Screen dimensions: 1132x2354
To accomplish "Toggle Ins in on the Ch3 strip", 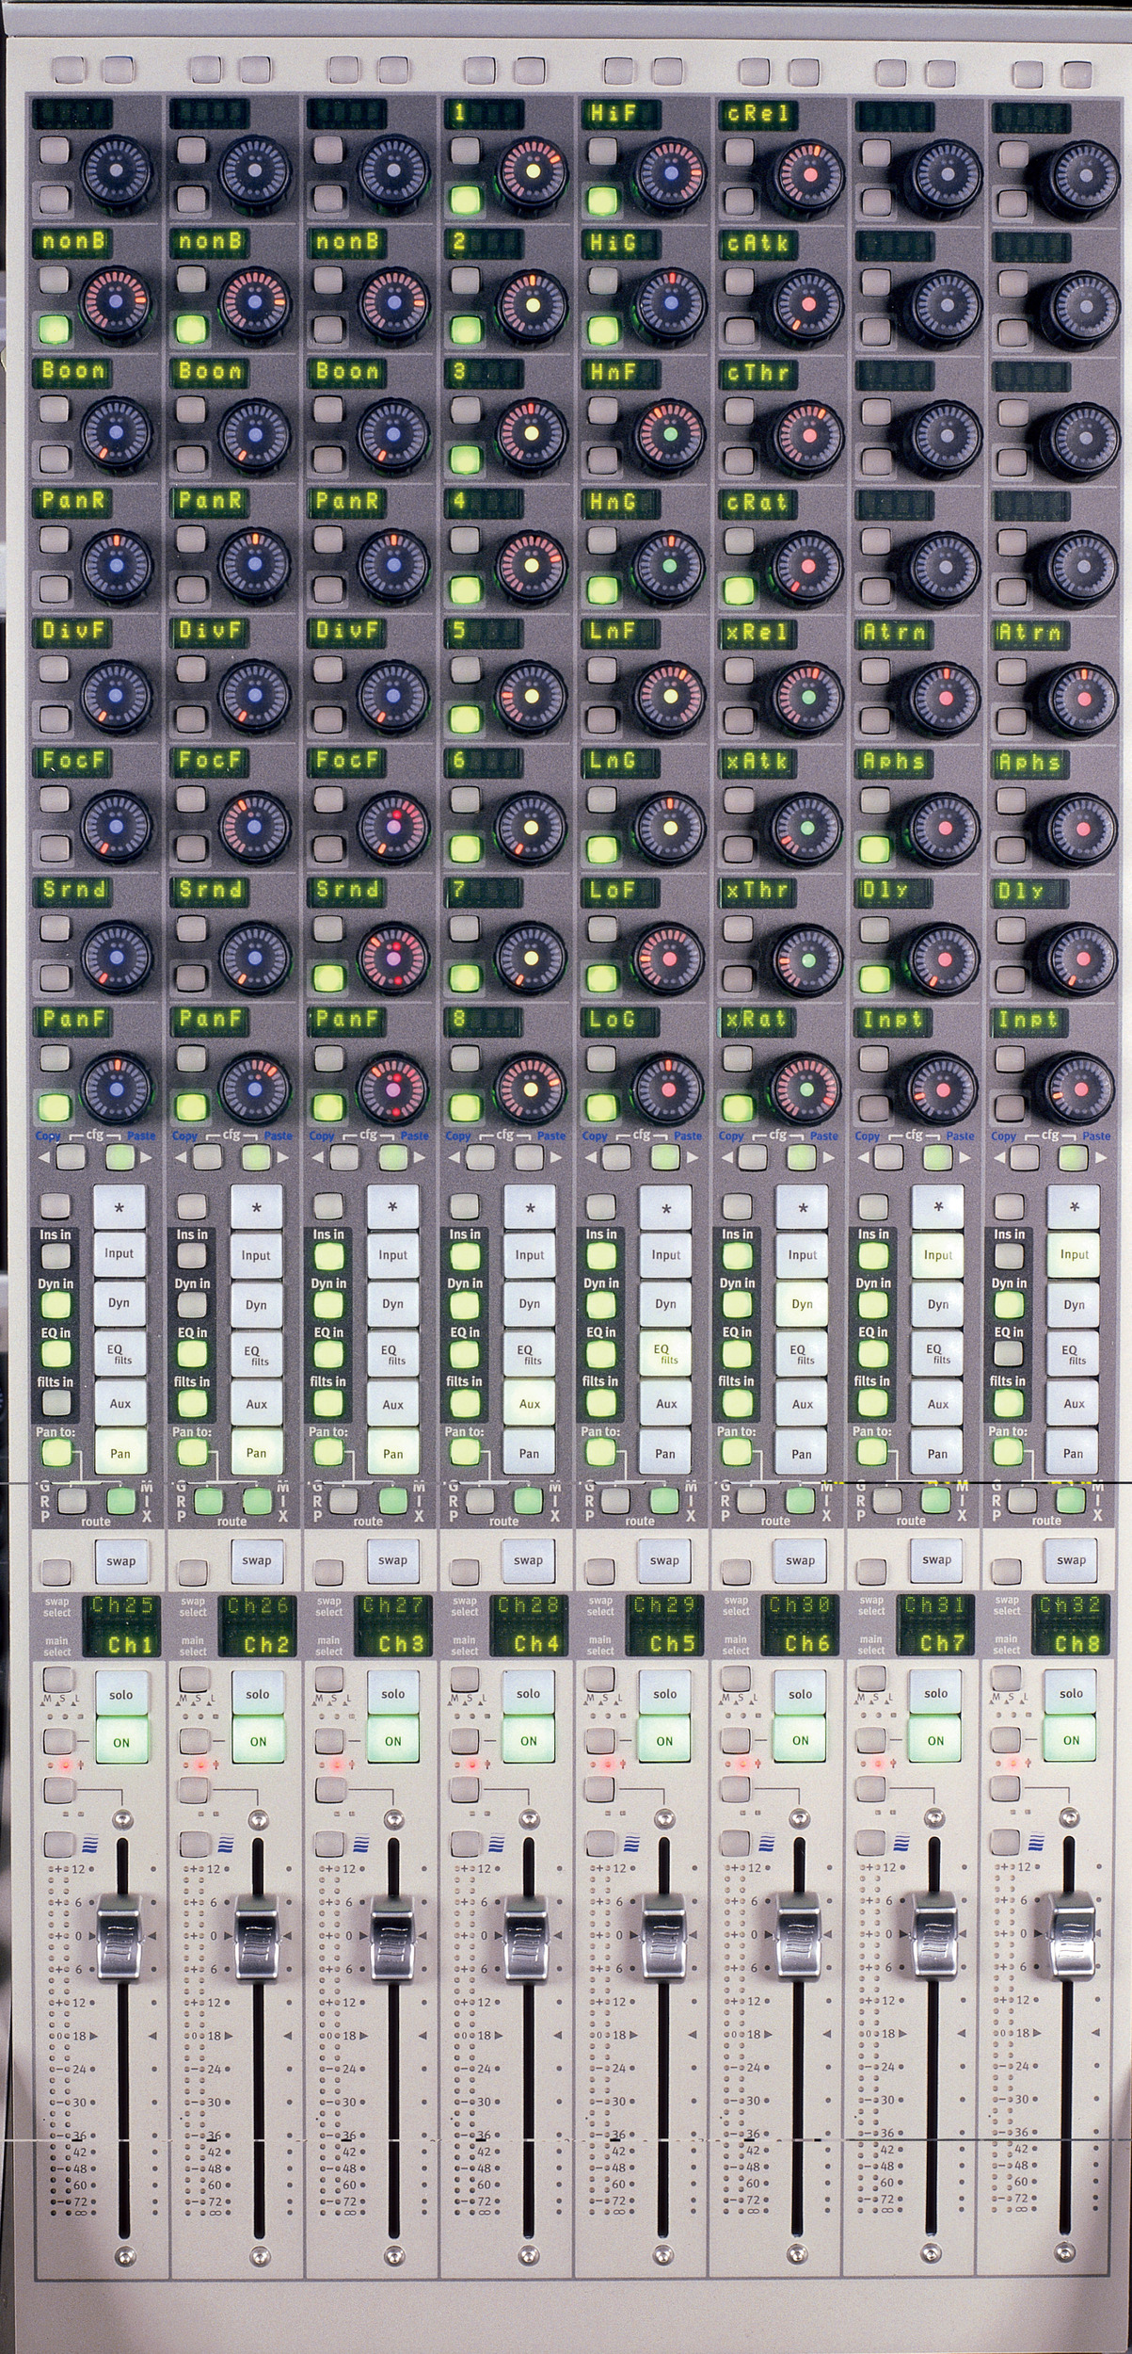I will coord(328,1256).
